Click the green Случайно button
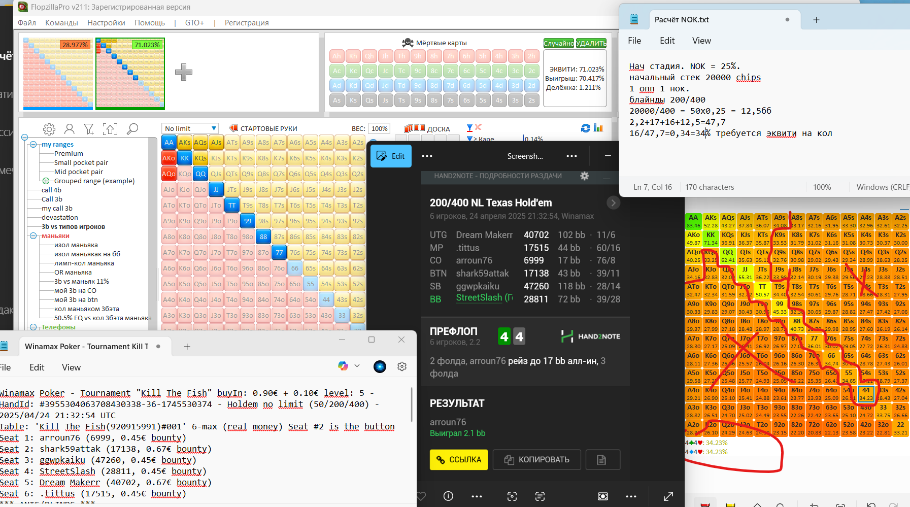The width and height of the screenshot is (910, 507). [x=559, y=43]
